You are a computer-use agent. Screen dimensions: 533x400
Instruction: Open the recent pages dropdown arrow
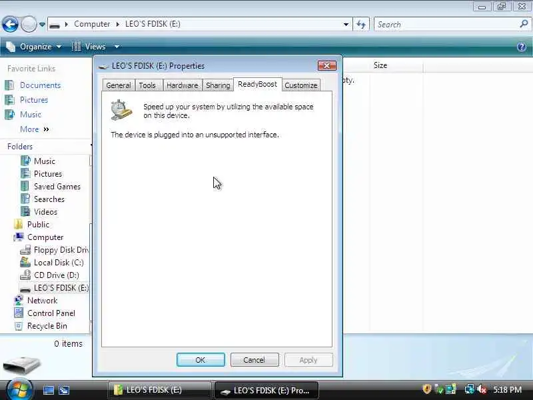[42, 25]
